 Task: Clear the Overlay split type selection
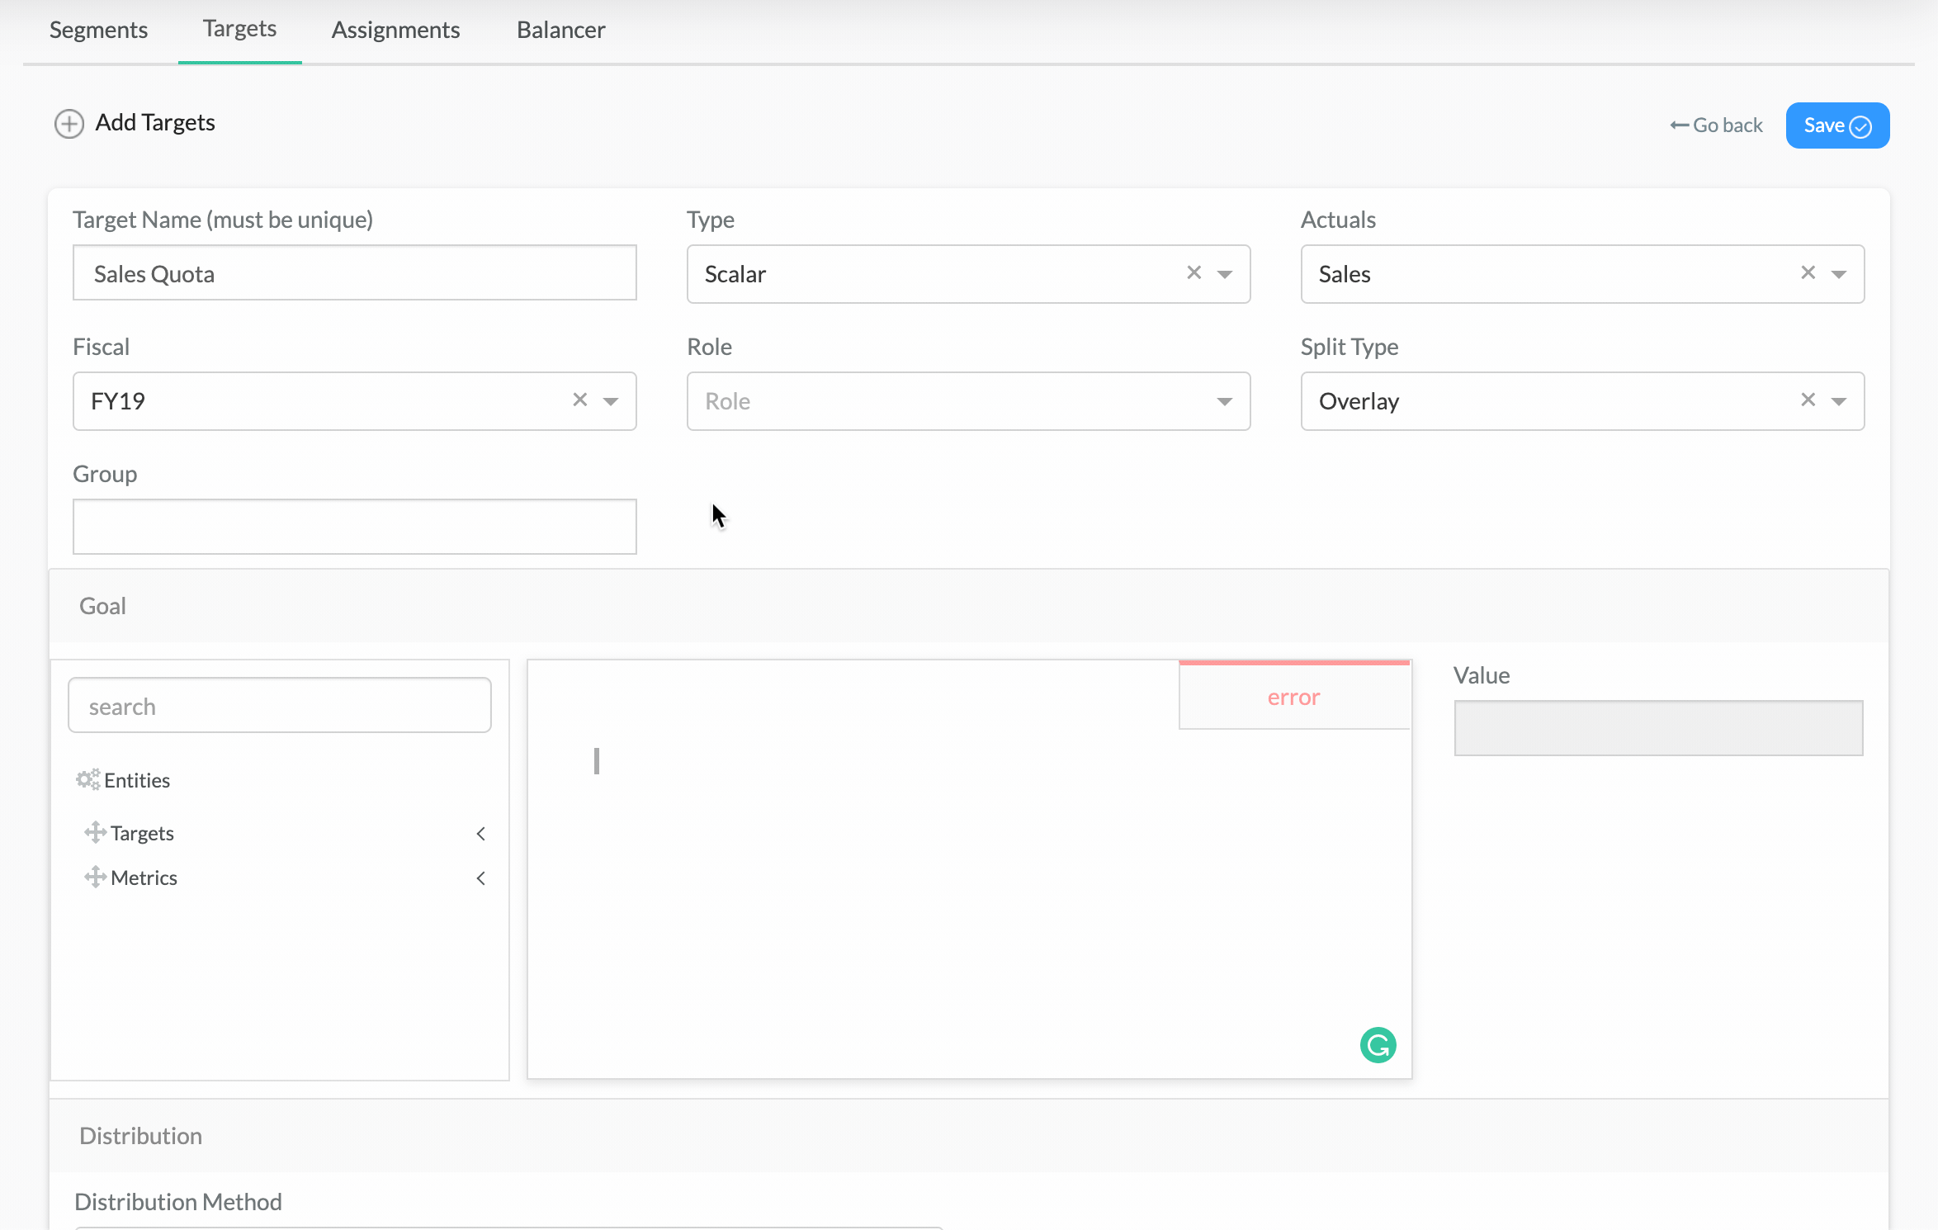1808,400
